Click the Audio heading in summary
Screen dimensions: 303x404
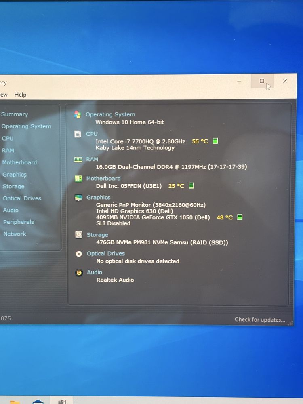click(95, 272)
